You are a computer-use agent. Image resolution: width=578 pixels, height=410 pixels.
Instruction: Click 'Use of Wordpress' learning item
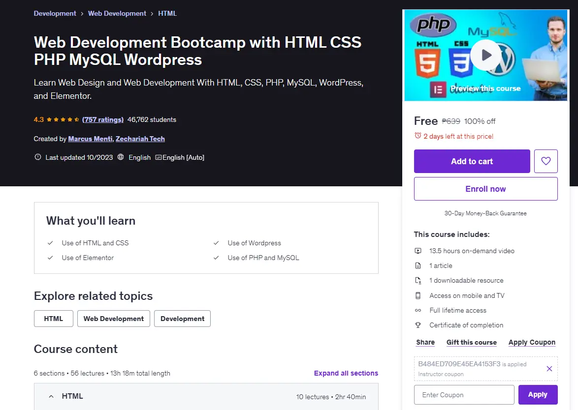(255, 243)
